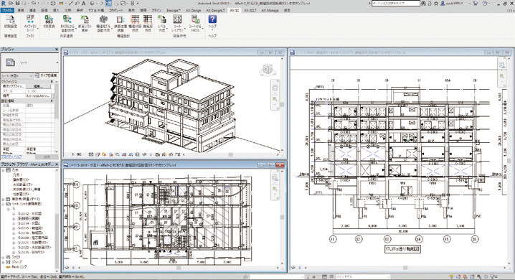Switch to the AX-Design ribbon tab
Screen dimensions: 515x280
click(x=194, y=11)
